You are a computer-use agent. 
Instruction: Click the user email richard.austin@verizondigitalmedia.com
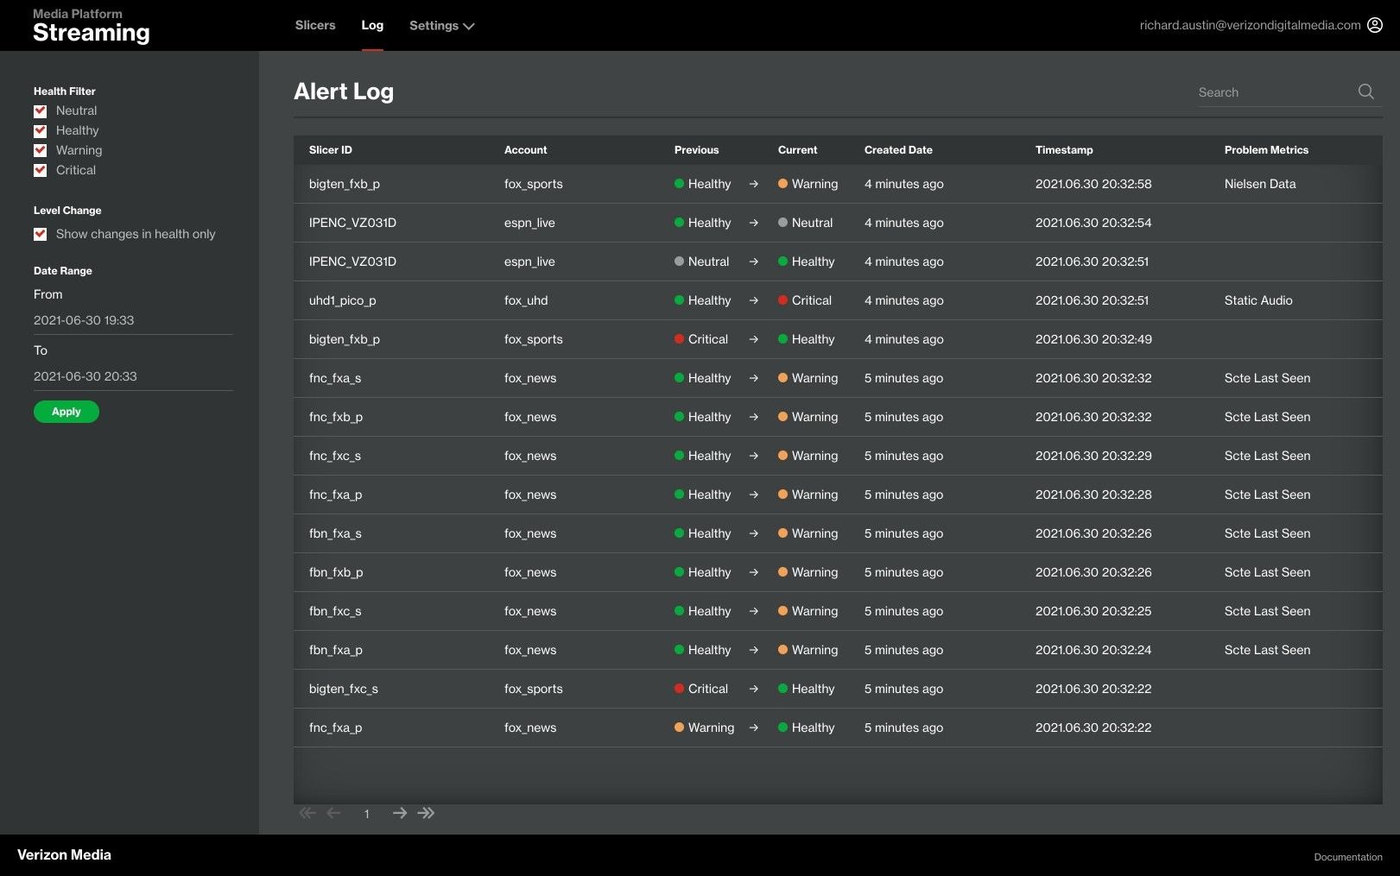point(1250,25)
